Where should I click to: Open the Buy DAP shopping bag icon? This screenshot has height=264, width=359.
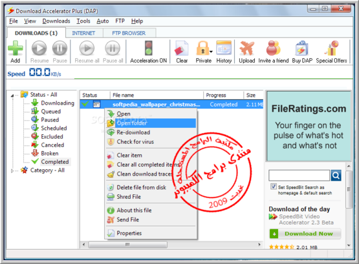point(302,48)
